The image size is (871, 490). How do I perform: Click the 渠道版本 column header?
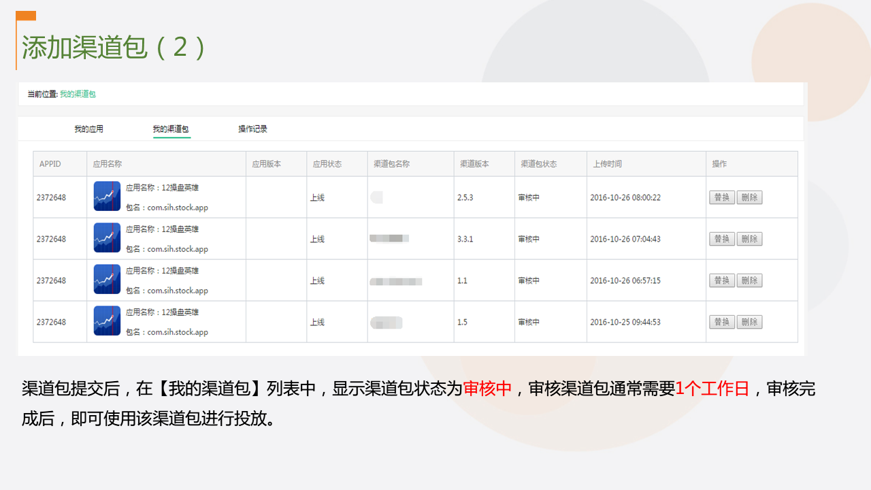pyautogui.click(x=474, y=164)
